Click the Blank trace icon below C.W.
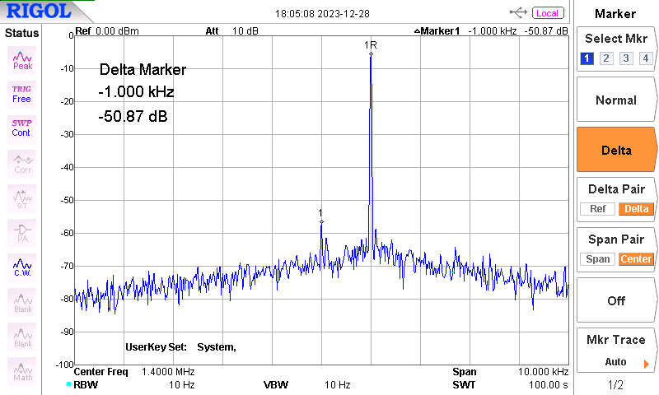This screenshot has height=395, width=659. [22, 302]
